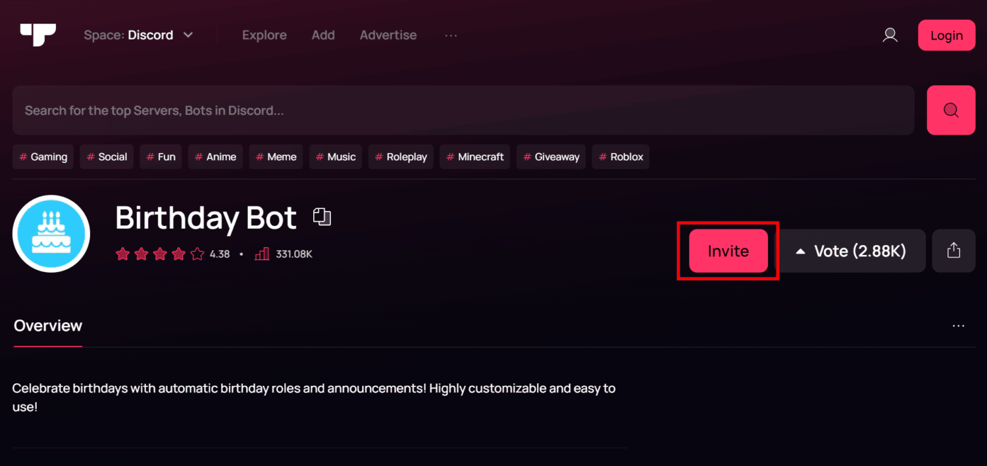Select the Meme tag
The width and height of the screenshot is (987, 466).
point(276,157)
